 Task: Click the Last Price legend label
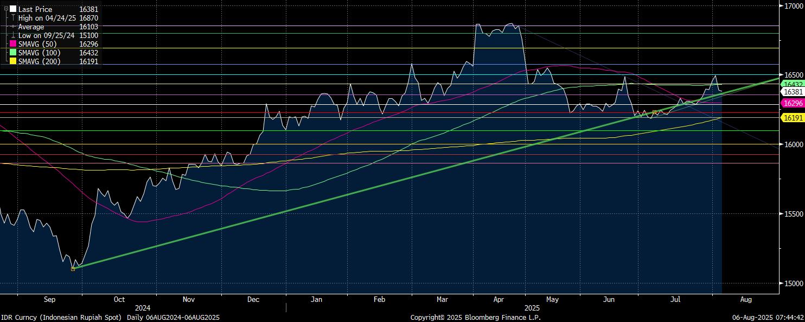(x=35, y=9)
